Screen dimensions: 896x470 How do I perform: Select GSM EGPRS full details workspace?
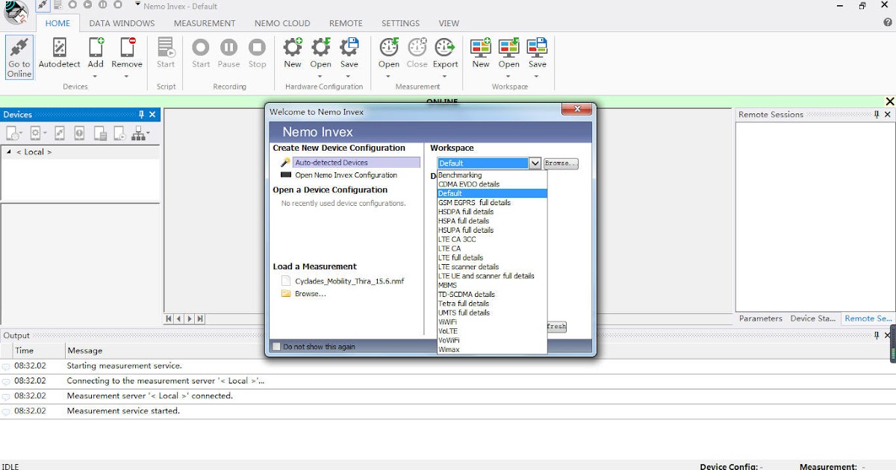[x=492, y=203]
